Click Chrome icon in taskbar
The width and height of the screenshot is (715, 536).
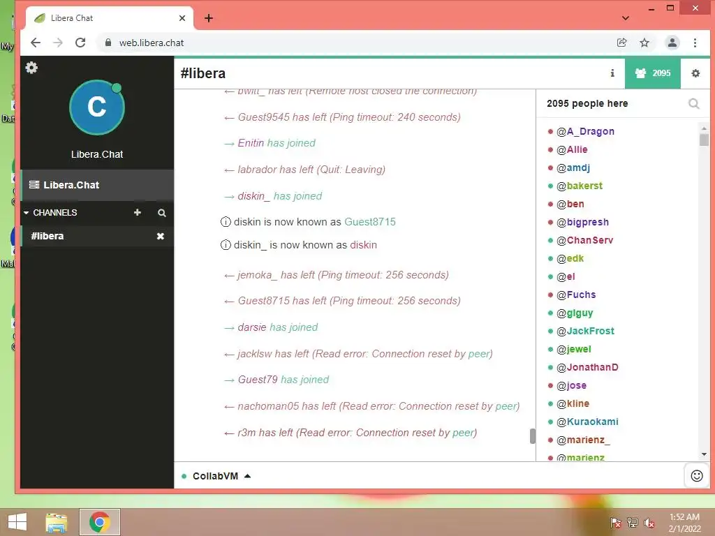pos(100,522)
